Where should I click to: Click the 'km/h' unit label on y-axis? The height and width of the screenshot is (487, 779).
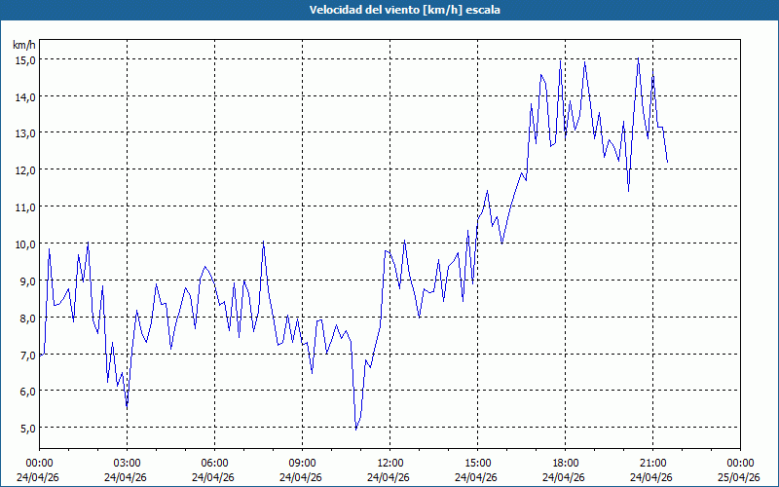point(23,45)
